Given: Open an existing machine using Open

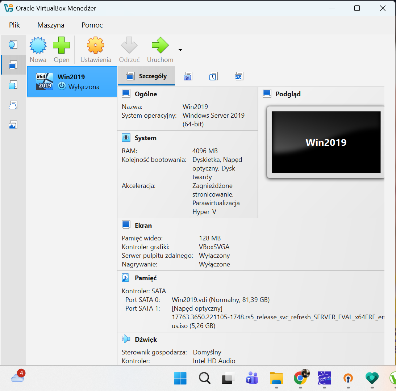Looking at the screenshot, I should 61,49.
